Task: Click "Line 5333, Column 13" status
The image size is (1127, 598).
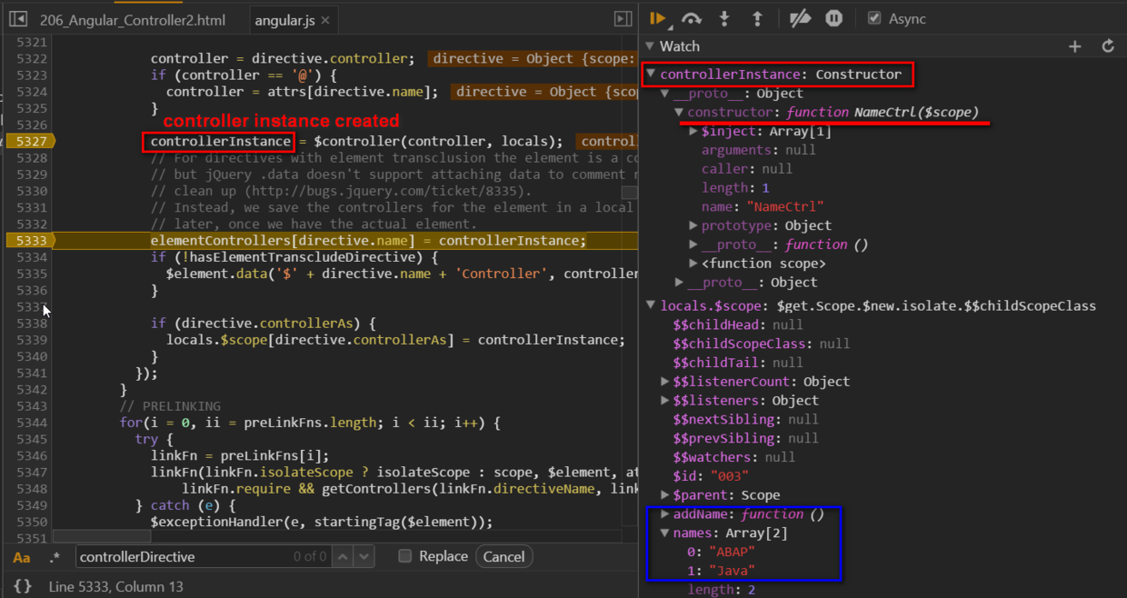Action: [116, 586]
